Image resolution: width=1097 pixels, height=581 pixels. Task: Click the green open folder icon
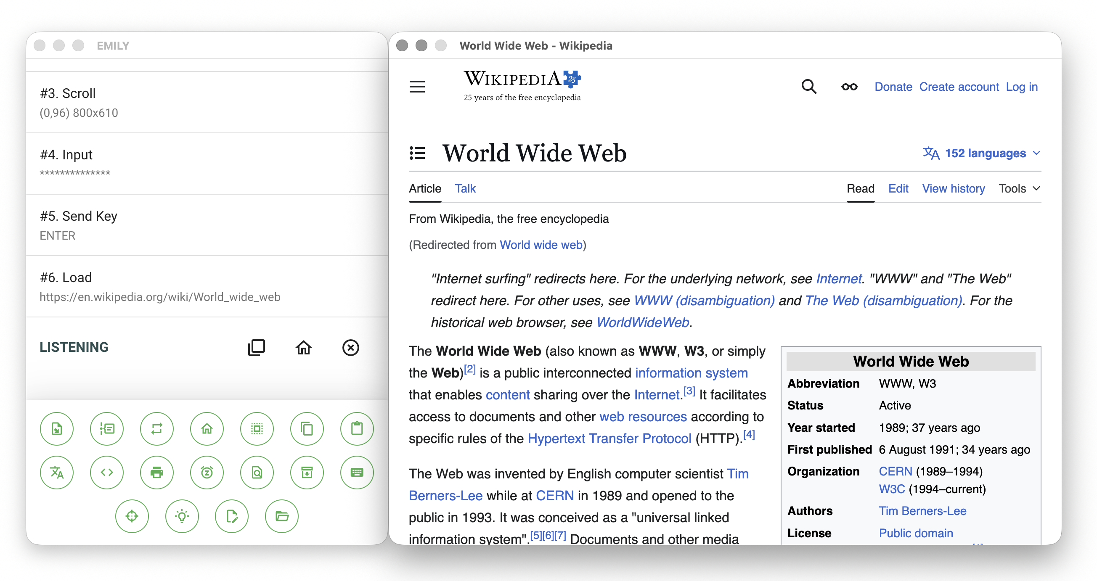(281, 516)
